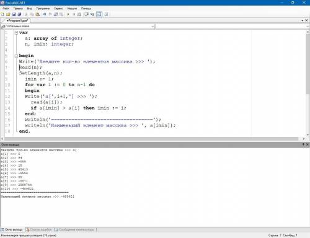Select the Program1.pas editor tab
310x238 pixels.
(17, 20)
